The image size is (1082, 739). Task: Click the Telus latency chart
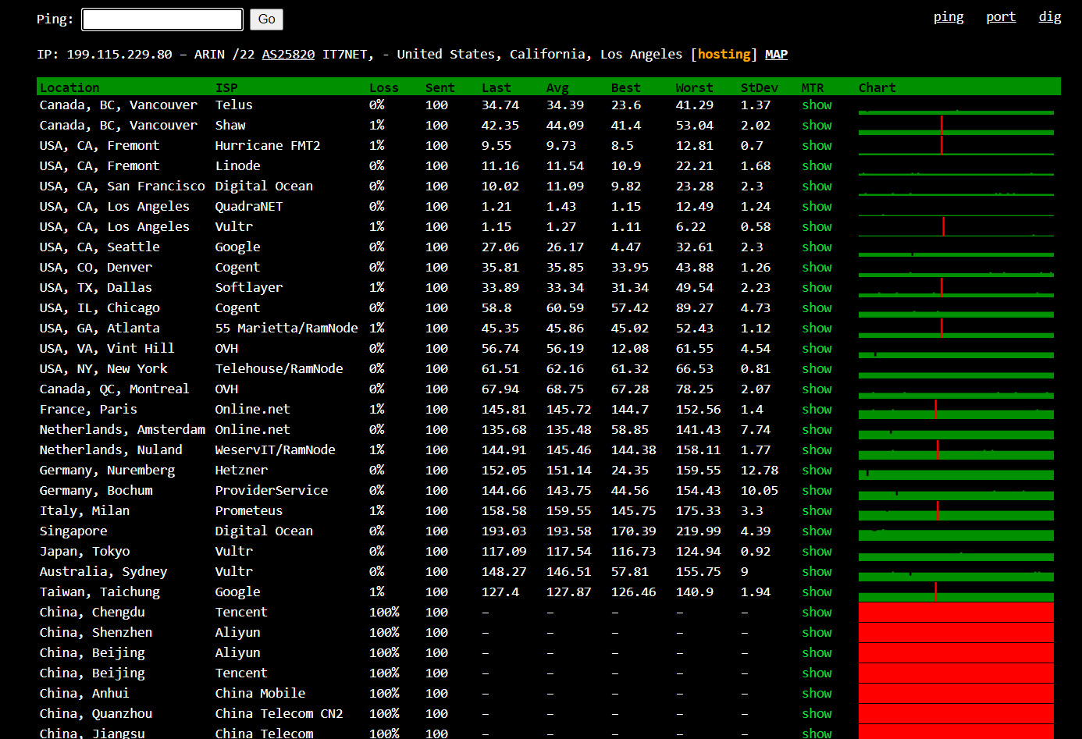[956, 105]
